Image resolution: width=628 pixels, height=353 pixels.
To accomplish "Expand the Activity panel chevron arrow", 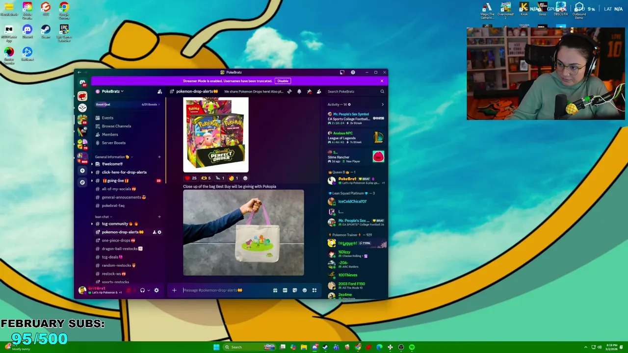I will click(x=383, y=104).
